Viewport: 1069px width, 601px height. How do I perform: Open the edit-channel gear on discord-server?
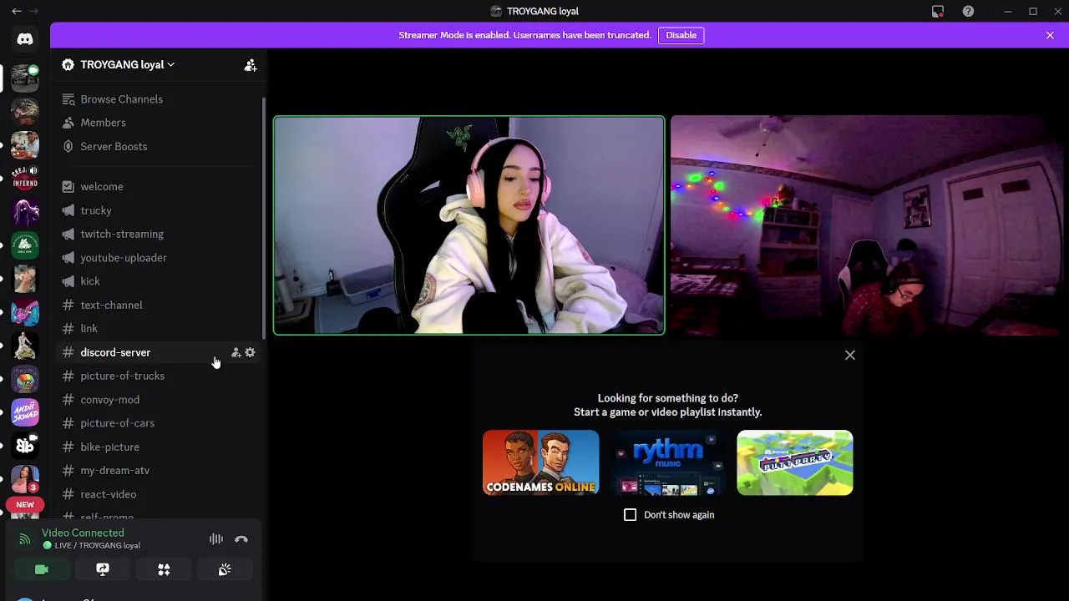tap(250, 353)
